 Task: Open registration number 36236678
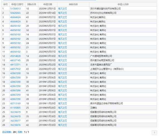(15, 116)
